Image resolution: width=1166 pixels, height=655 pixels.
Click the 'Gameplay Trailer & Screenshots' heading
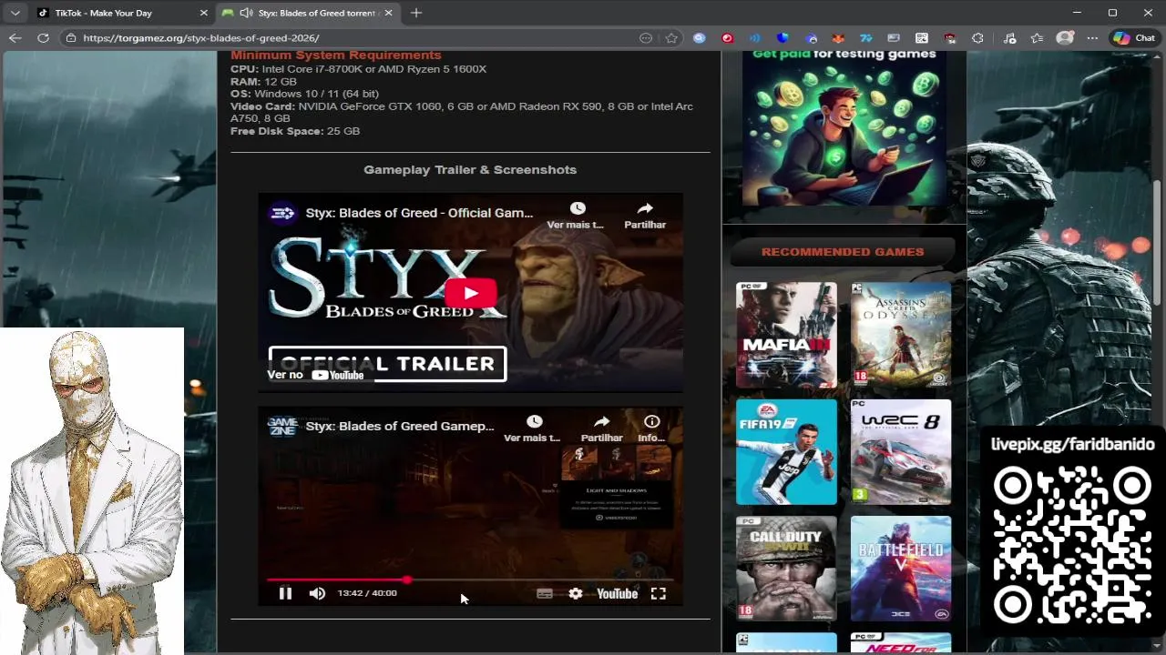(x=470, y=170)
